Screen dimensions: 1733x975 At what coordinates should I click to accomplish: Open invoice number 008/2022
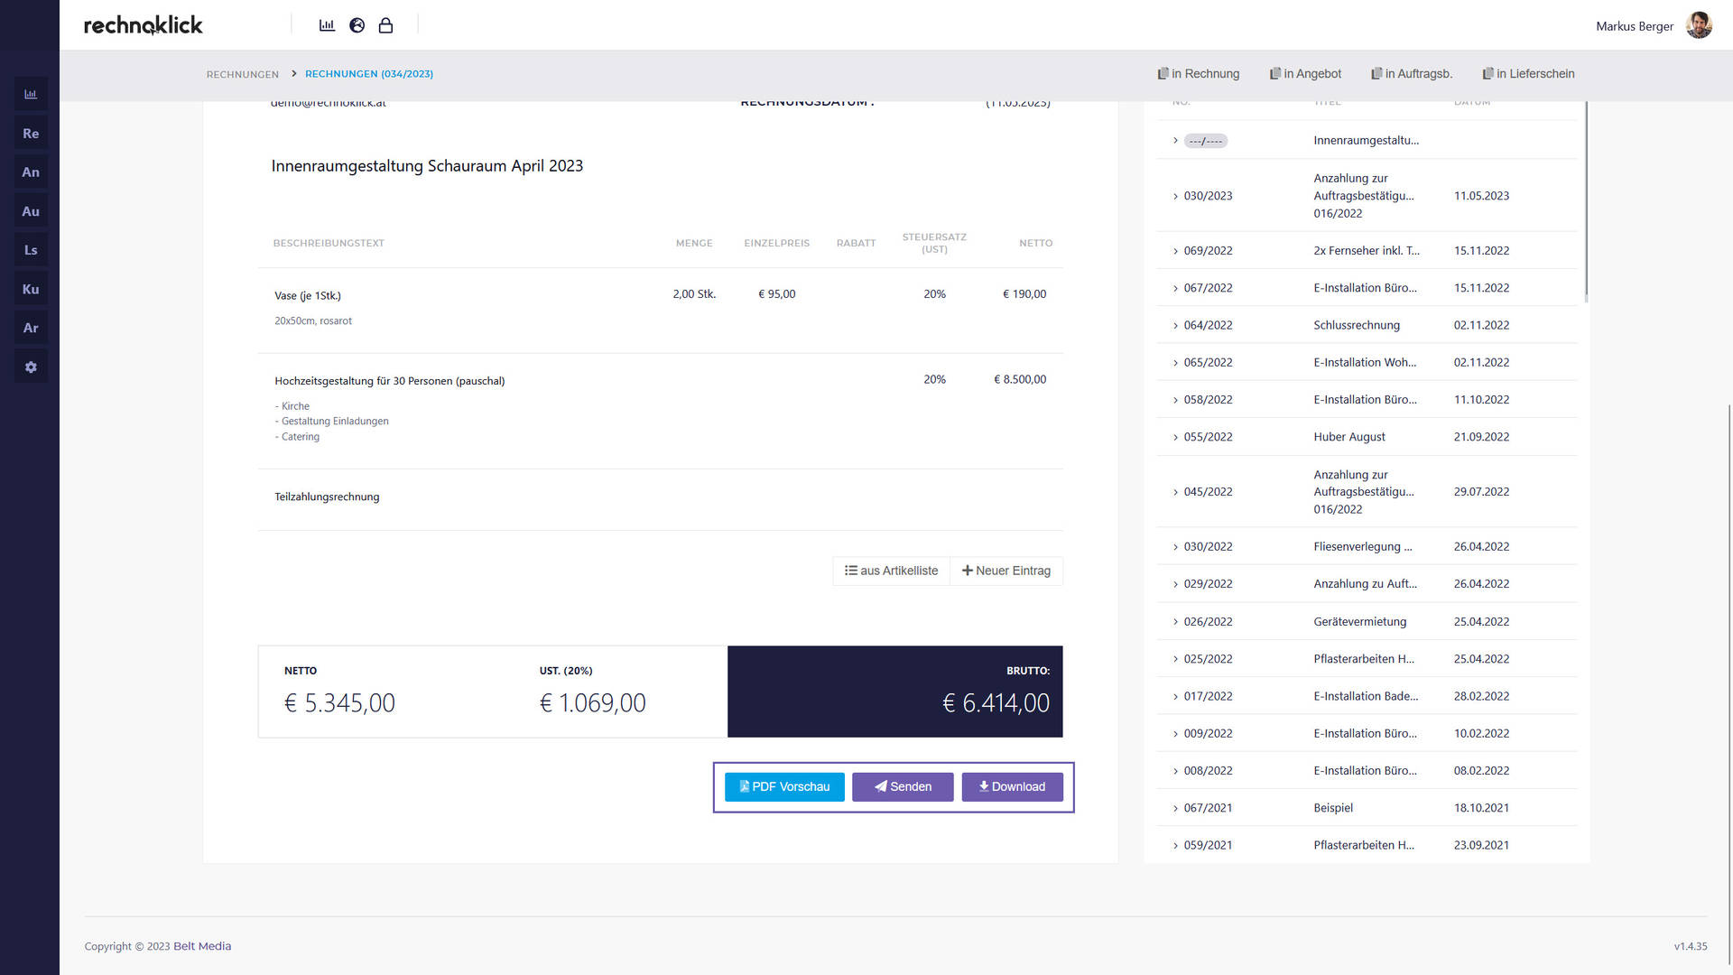[1208, 771]
